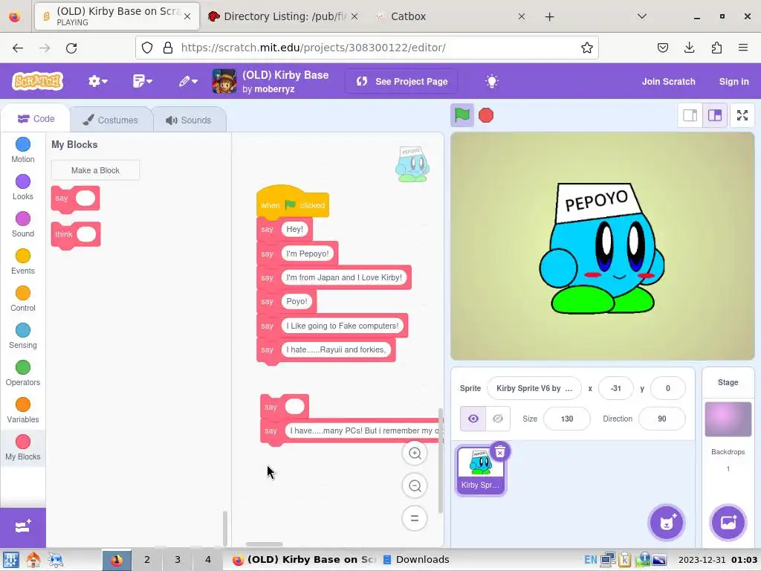Image resolution: width=761 pixels, height=571 pixels.
Task: Switch to small stage layout
Action: tap(690, 115)
